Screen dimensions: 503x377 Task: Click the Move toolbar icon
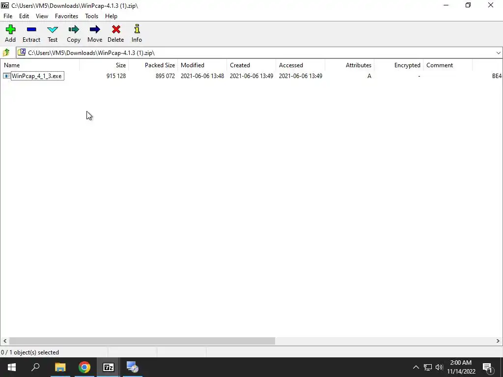(x=95, y=30)
